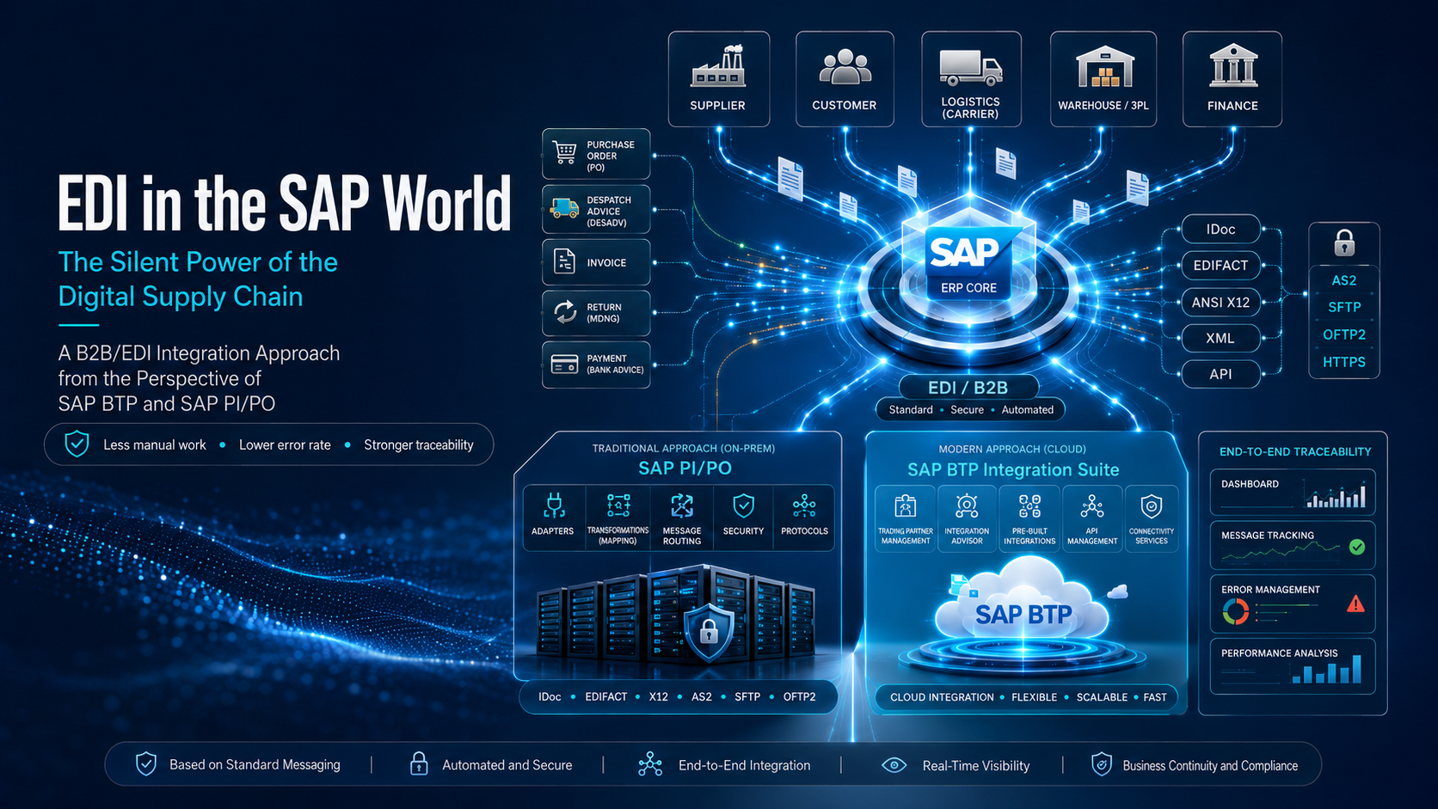Click the donut chart in Error Management

[1236, 611]
